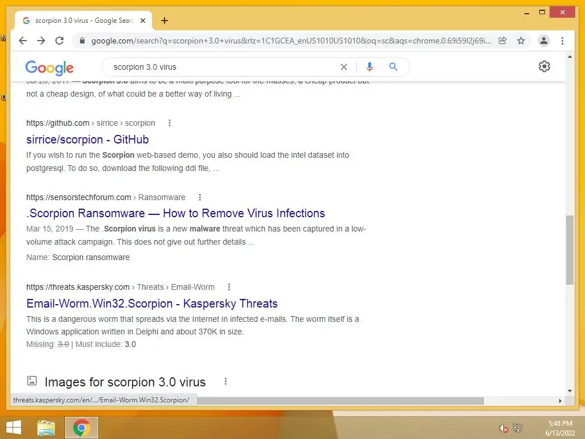Open Google quick settings gear

pos(544,66)
